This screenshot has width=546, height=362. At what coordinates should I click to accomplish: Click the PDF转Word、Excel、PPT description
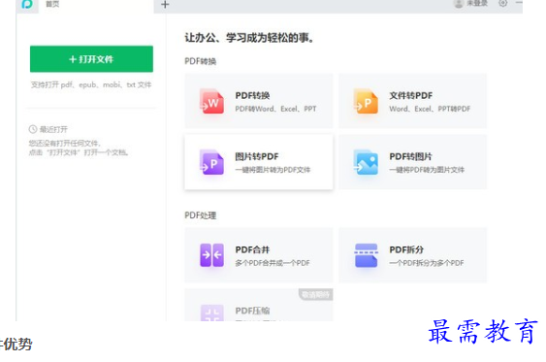point(275,109)
